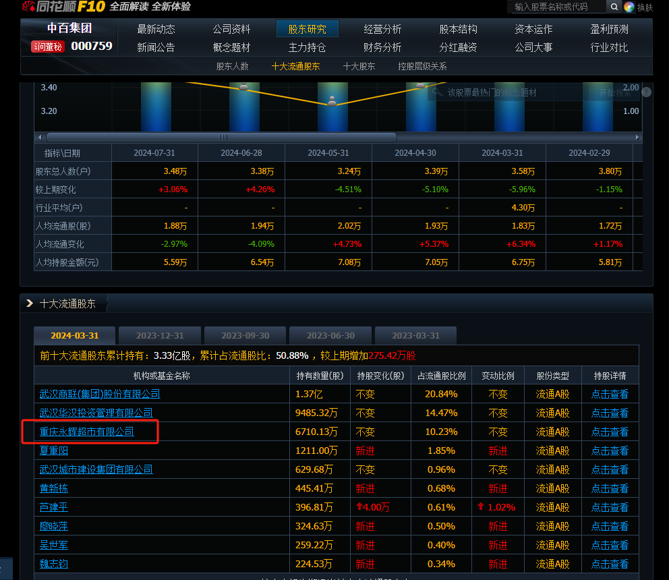Click the 2024-07-31 date column header

pyautogui.click(x=154, y=153)
